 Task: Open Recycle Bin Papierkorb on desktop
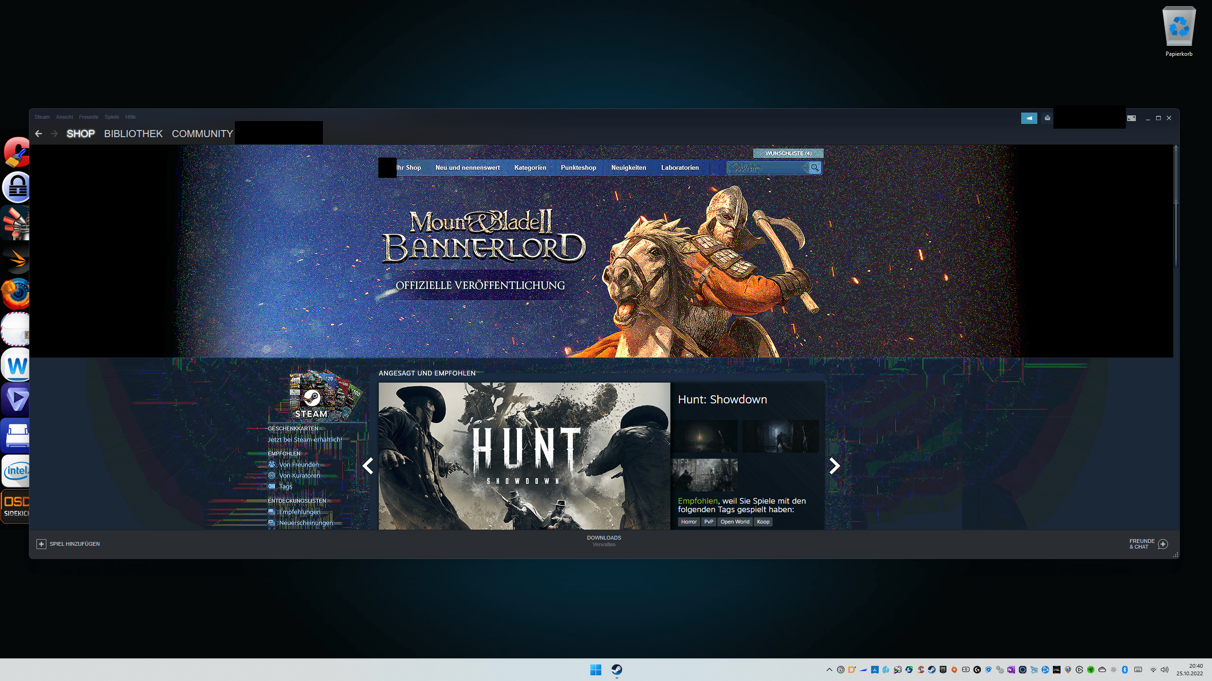point(1179,32)
